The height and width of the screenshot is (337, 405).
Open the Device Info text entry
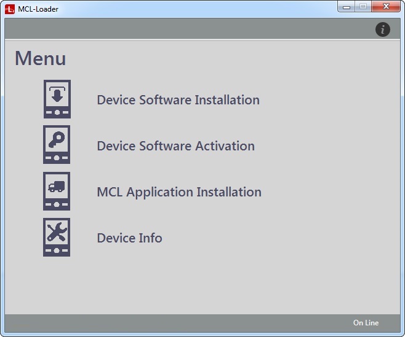point(129,238)
